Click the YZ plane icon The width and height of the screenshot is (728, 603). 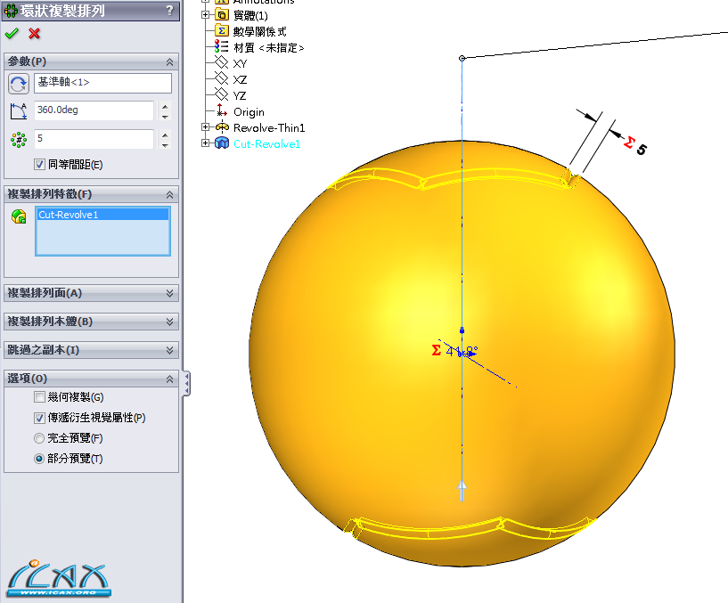coord(222,94)
